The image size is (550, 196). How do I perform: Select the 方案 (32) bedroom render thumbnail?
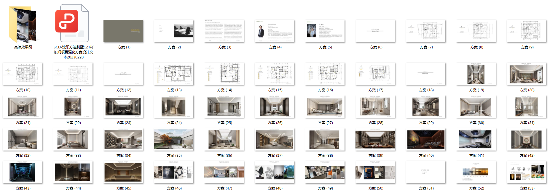(23, 139)
